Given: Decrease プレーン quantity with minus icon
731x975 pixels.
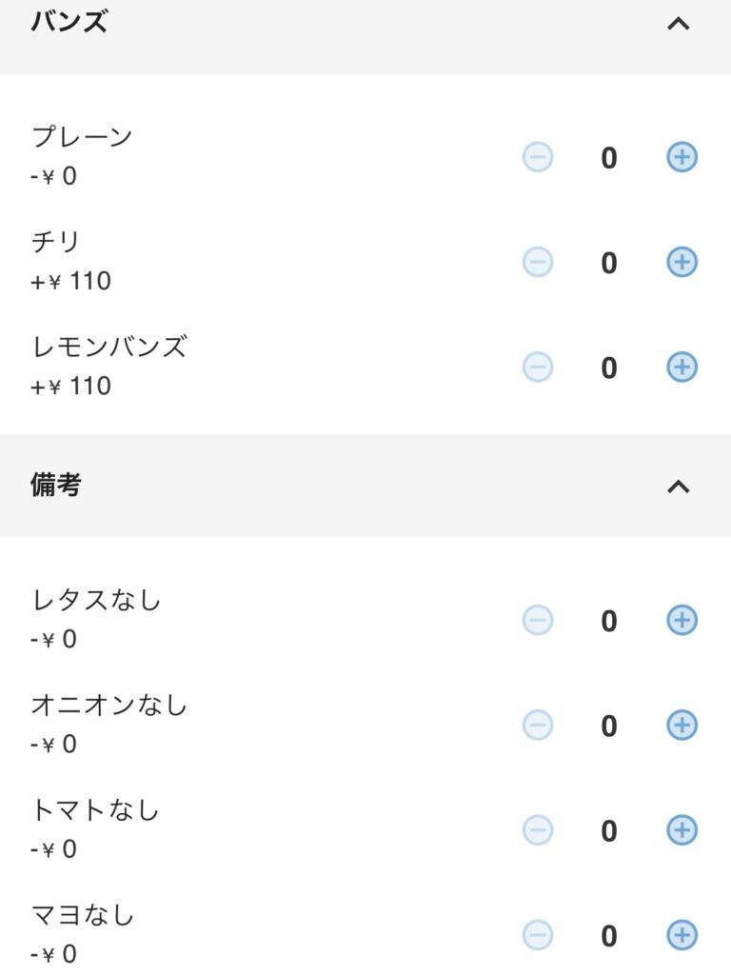Looking at the screenshot, I should (x=538, y=157).
